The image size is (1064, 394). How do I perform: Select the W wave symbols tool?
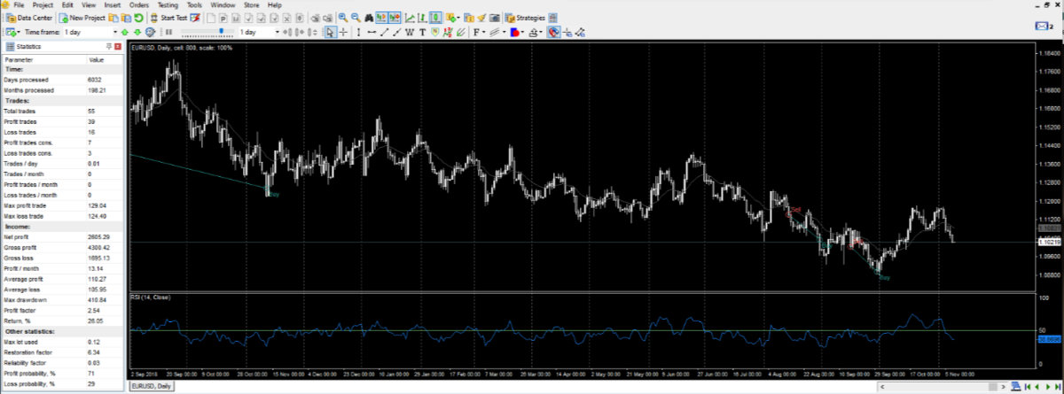click(x=410, y=32)
